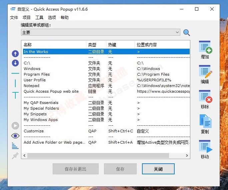Select the User Profile row
The height and width of the screenshot is (190, 228).
[106, 80]
